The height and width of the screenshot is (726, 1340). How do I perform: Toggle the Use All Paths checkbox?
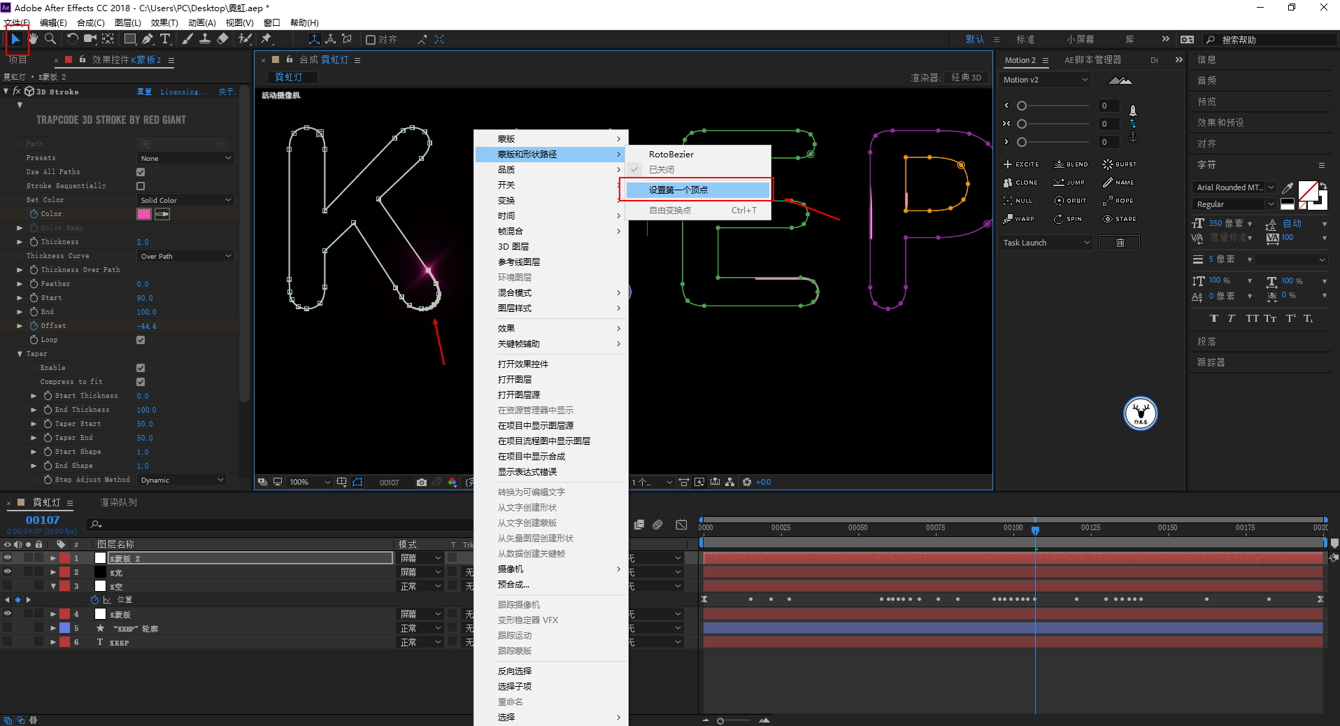point(141,172)
